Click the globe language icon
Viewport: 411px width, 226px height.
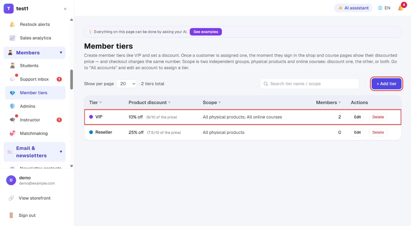[x=380, y=8]
